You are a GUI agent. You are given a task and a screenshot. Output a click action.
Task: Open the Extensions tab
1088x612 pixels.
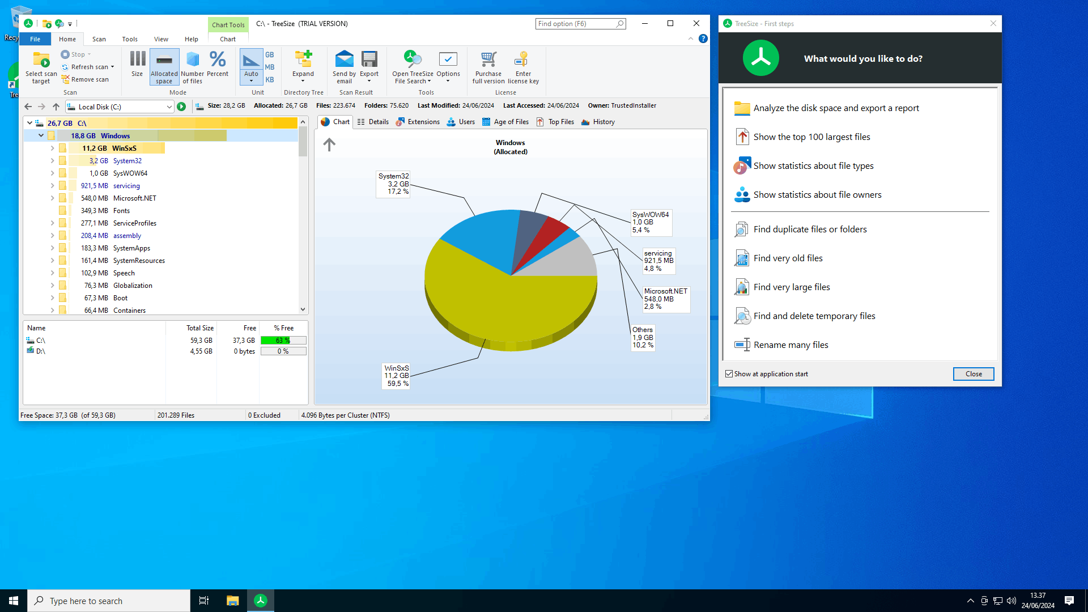[x=418, y=122]
